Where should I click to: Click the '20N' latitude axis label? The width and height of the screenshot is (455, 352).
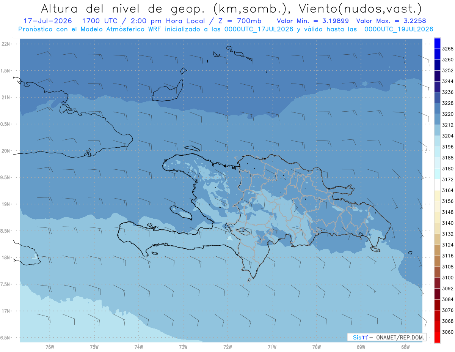tap(6, 151)
